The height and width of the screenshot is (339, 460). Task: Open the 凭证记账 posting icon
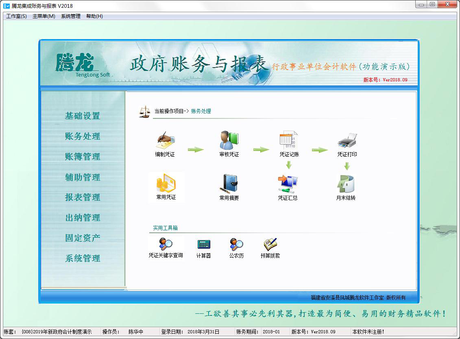[x=289, y=140]
